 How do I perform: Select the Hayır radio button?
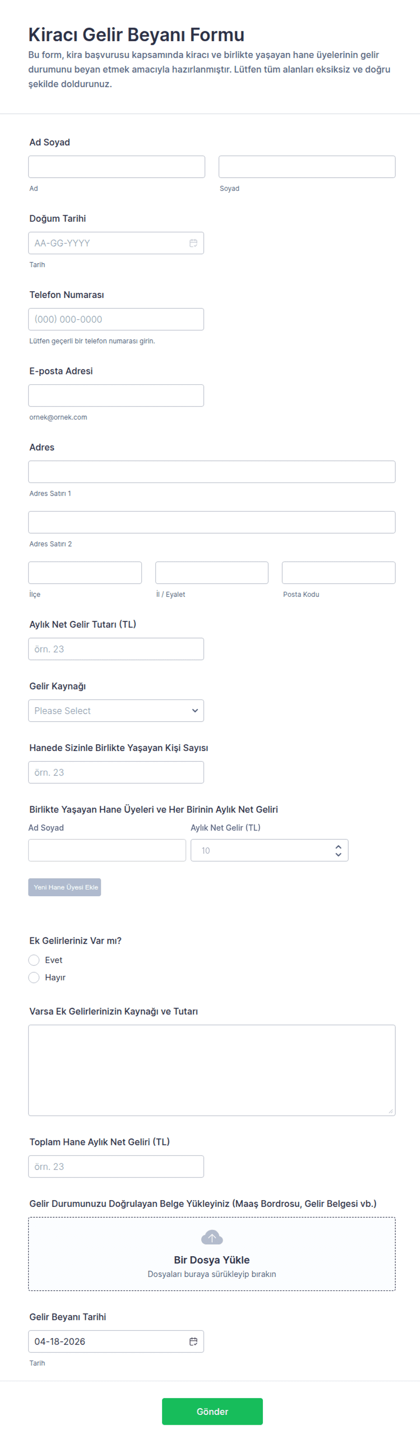[x=34, y=977]
